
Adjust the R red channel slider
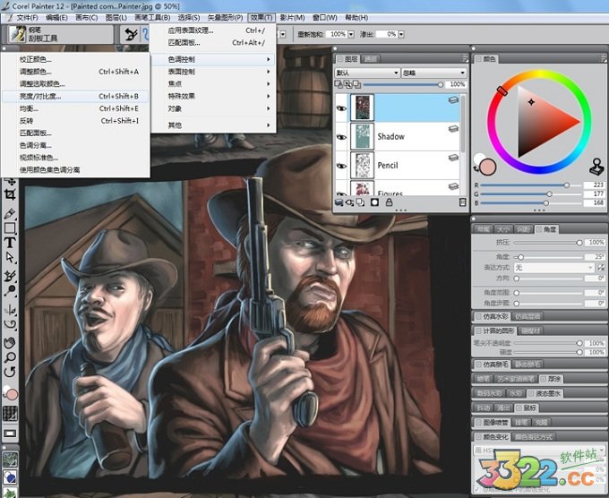tap(530, 185)
